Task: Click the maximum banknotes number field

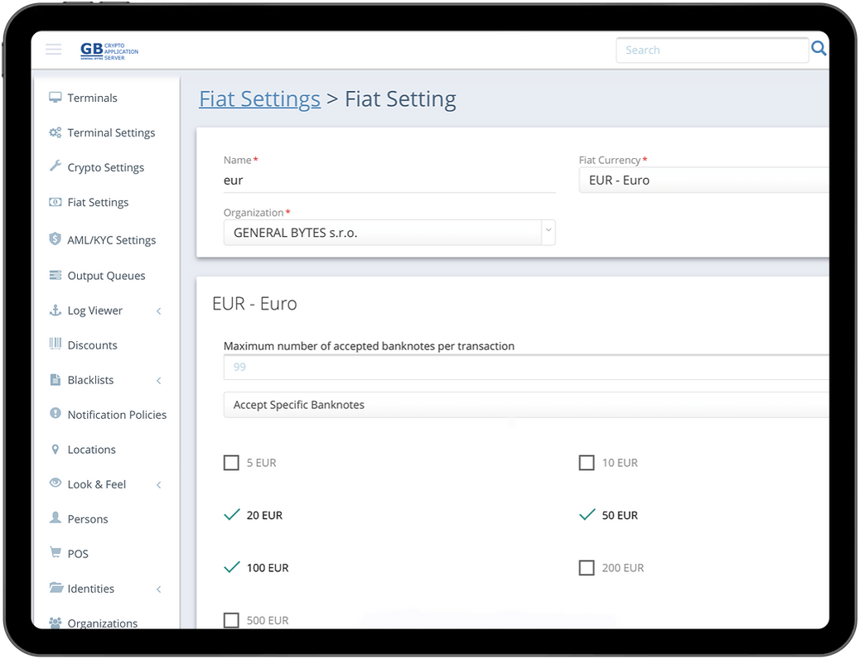Action: (525, 367)
